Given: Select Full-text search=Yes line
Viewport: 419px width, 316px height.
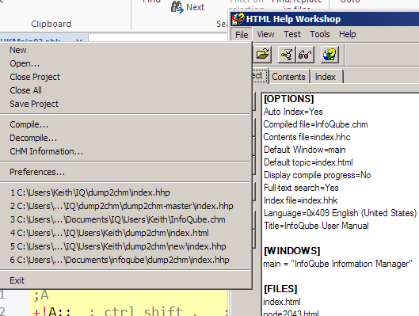Looking at the screenshot, I should [x=301, y=188].
